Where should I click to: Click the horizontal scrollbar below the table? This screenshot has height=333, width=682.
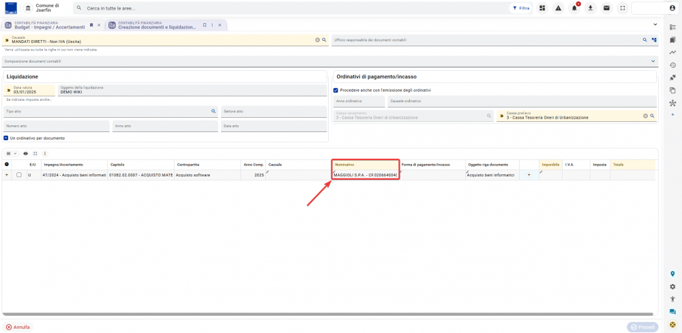point(327,314)
